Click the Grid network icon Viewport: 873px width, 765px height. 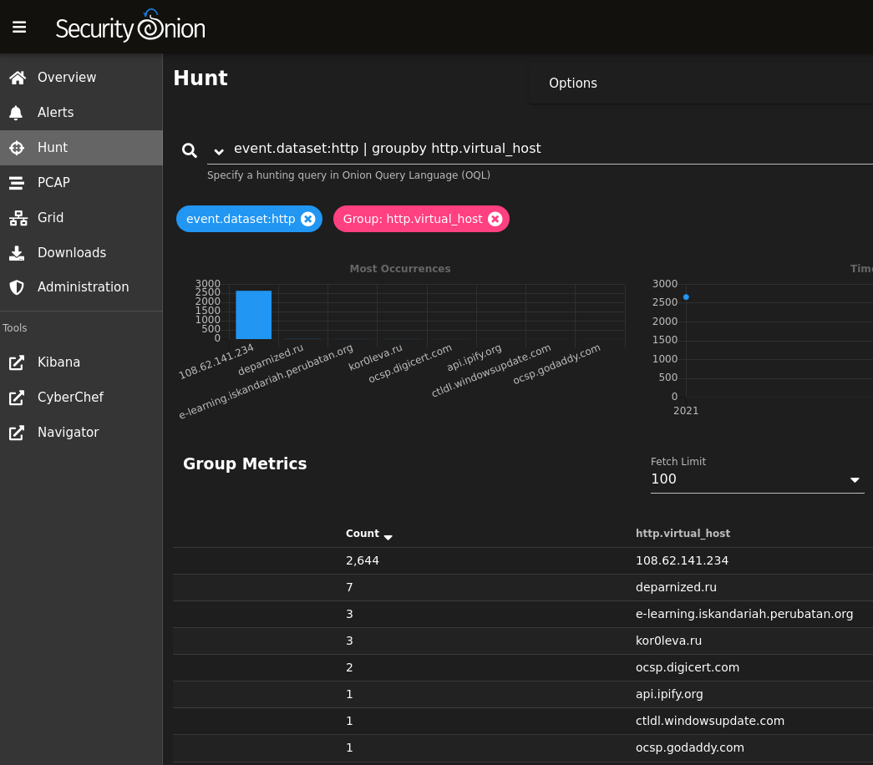click(18, 218)
